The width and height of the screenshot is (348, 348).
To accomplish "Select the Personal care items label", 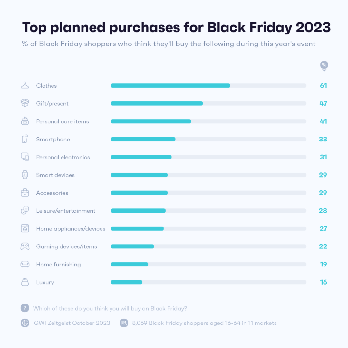I will (x=63, y=121).
